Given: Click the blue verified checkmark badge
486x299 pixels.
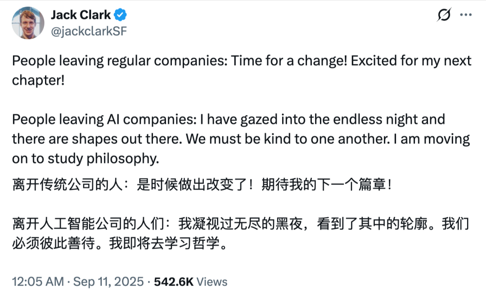Looking at the screenshot, I should (120, 15).
